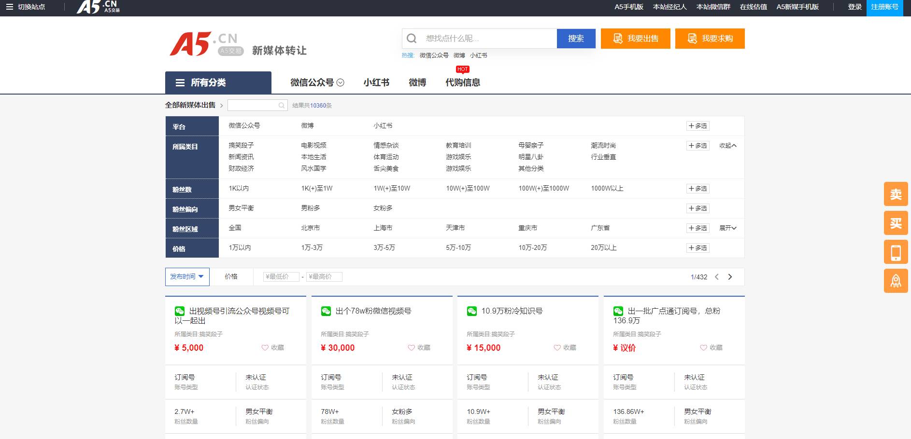The image size is (911, 439).
Task: Open the 代购信息 tab marked HOT
Action: 462,82
